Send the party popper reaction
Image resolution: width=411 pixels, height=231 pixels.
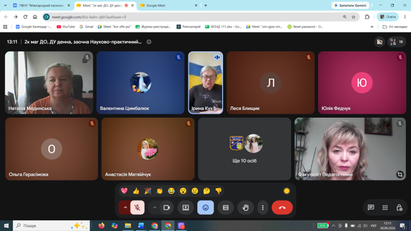pyautogui.click(x=148, y=191)
